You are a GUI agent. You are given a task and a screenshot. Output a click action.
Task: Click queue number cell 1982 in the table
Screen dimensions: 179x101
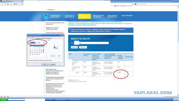(x=121, y=74)
